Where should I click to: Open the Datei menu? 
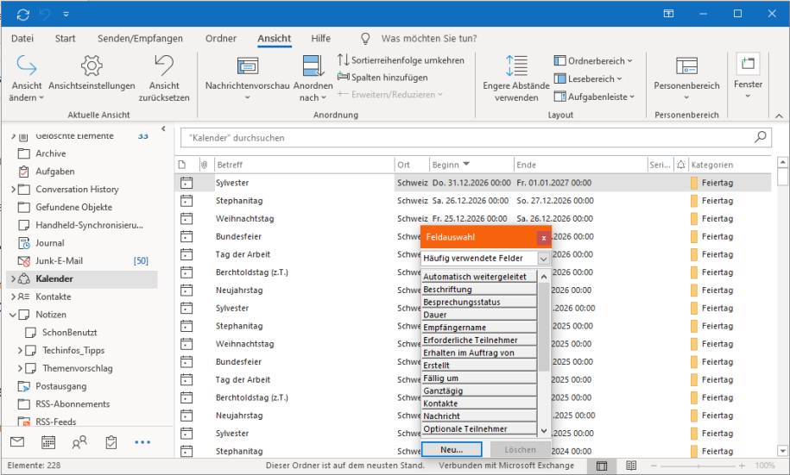click(x=22, y=39)
